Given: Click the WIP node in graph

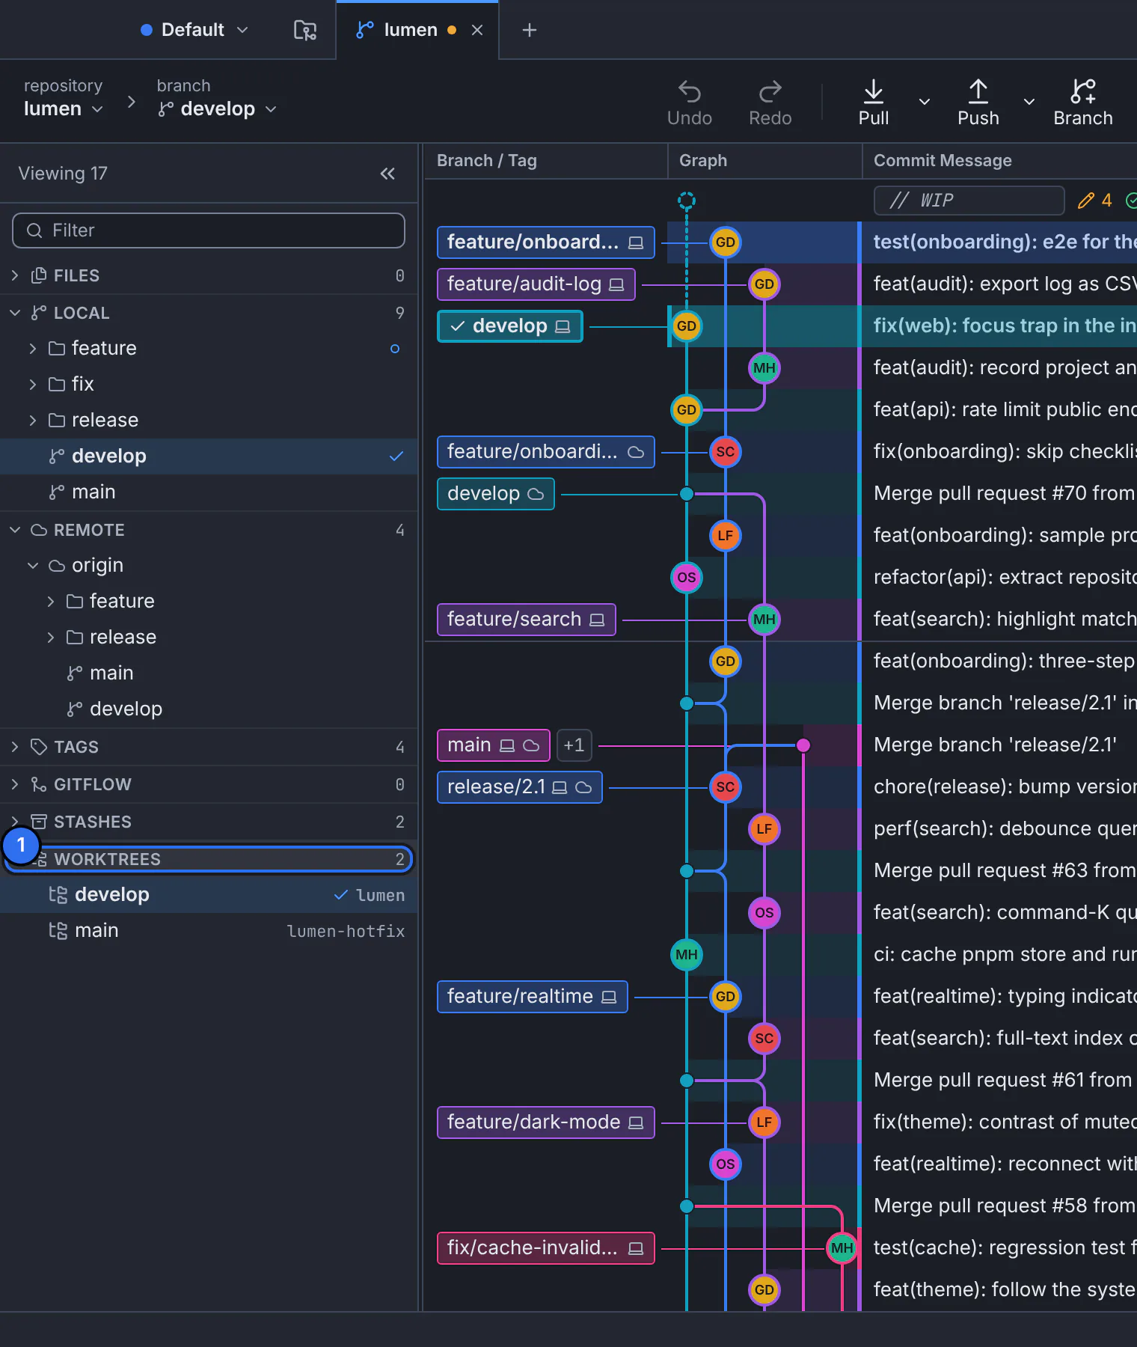Looking at the screenshot, I should tap(686, 201).
